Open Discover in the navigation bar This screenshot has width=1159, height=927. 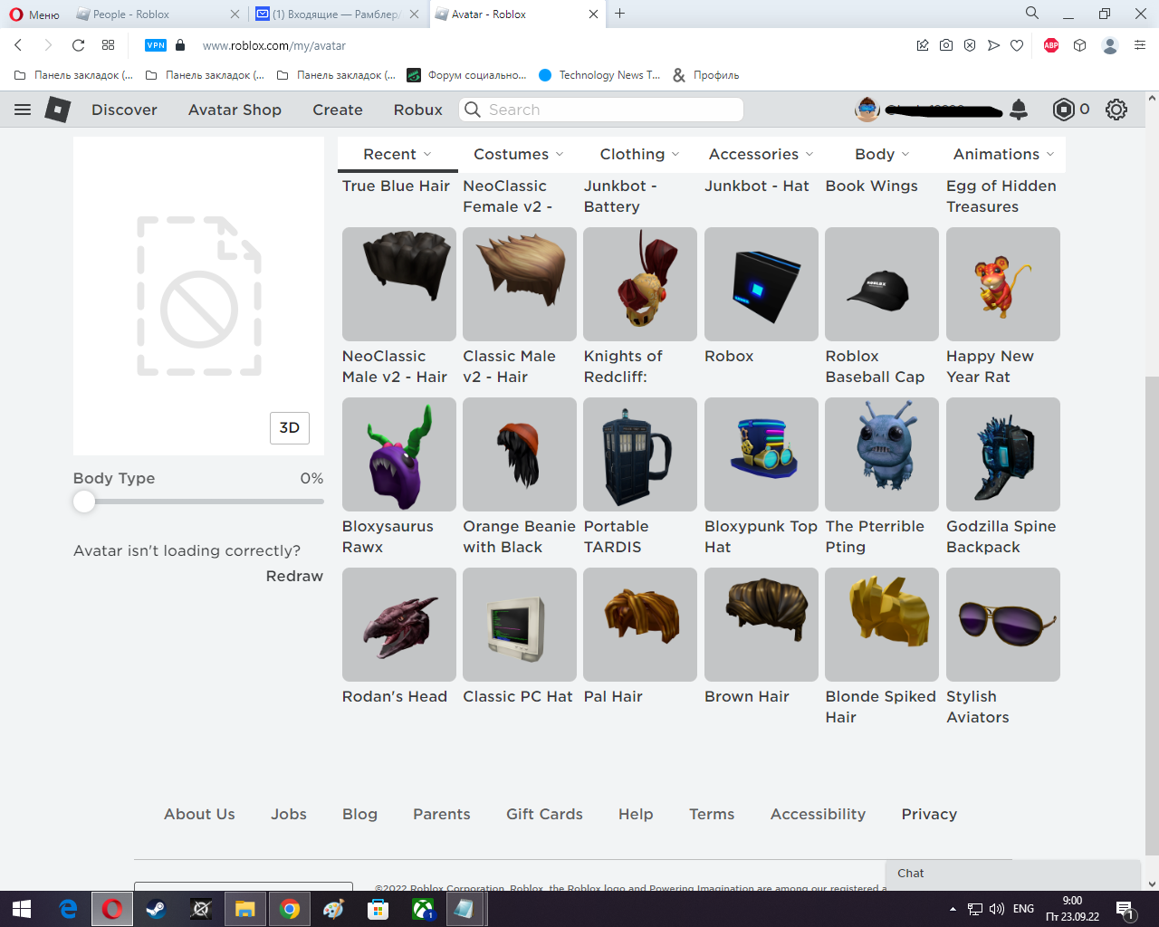click(x=124, y=110)
